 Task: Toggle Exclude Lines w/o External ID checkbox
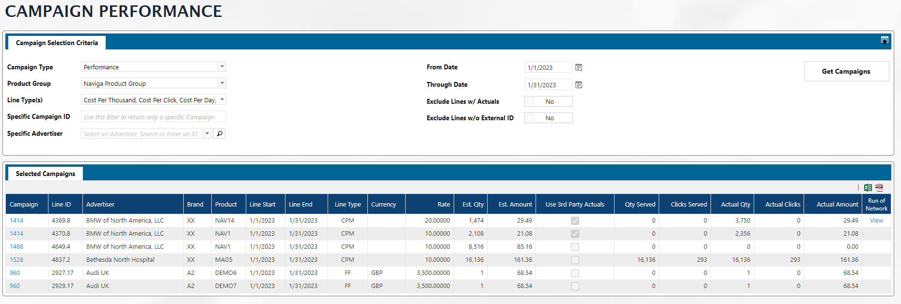tap(531, 118)
